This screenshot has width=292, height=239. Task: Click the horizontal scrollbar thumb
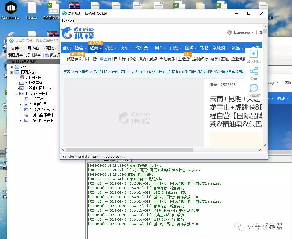[x=129, y=149]
